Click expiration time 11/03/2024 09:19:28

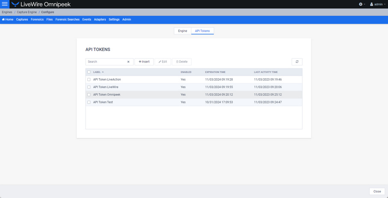click(x=219, y=80)
